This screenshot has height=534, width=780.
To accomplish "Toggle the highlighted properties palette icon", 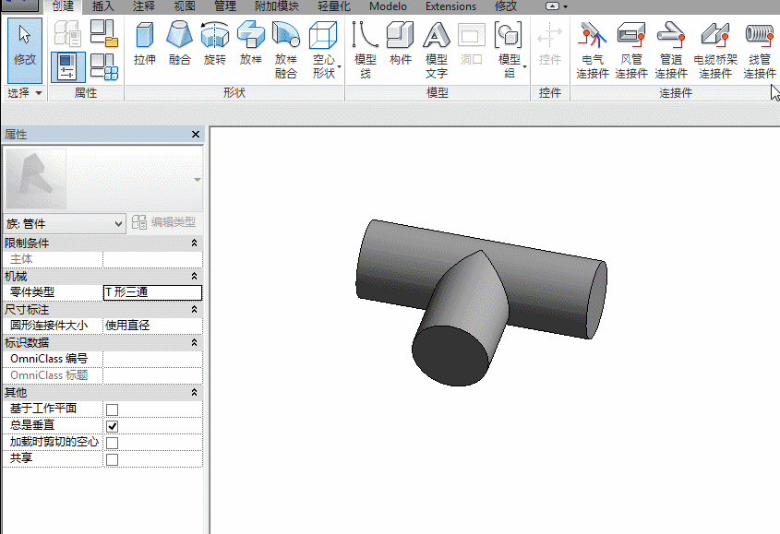I will click(67, 67).
